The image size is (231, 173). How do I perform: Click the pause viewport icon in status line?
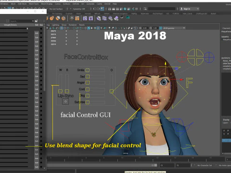[x=137, y=9]
